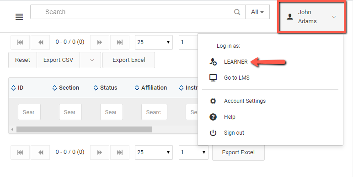Go to next page in top pager
353x177 pixels.
click(x=100, y=42)
